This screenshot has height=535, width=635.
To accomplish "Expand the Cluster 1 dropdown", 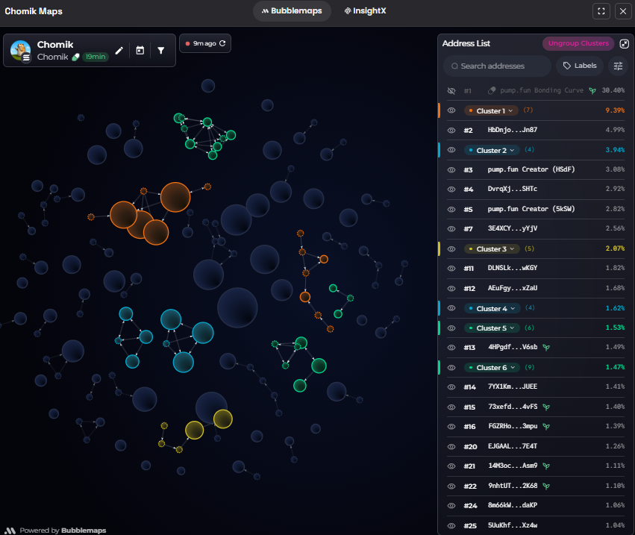I will (491, 110).
